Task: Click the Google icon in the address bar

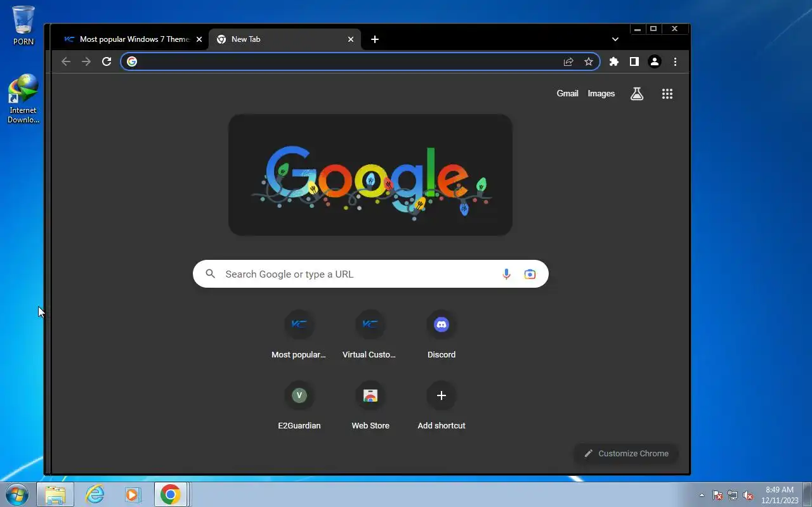Action: 132,61
